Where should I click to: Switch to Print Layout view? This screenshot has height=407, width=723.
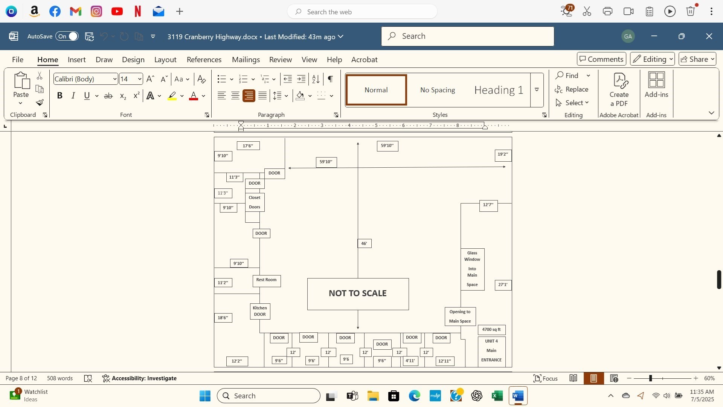coord(594,378)
